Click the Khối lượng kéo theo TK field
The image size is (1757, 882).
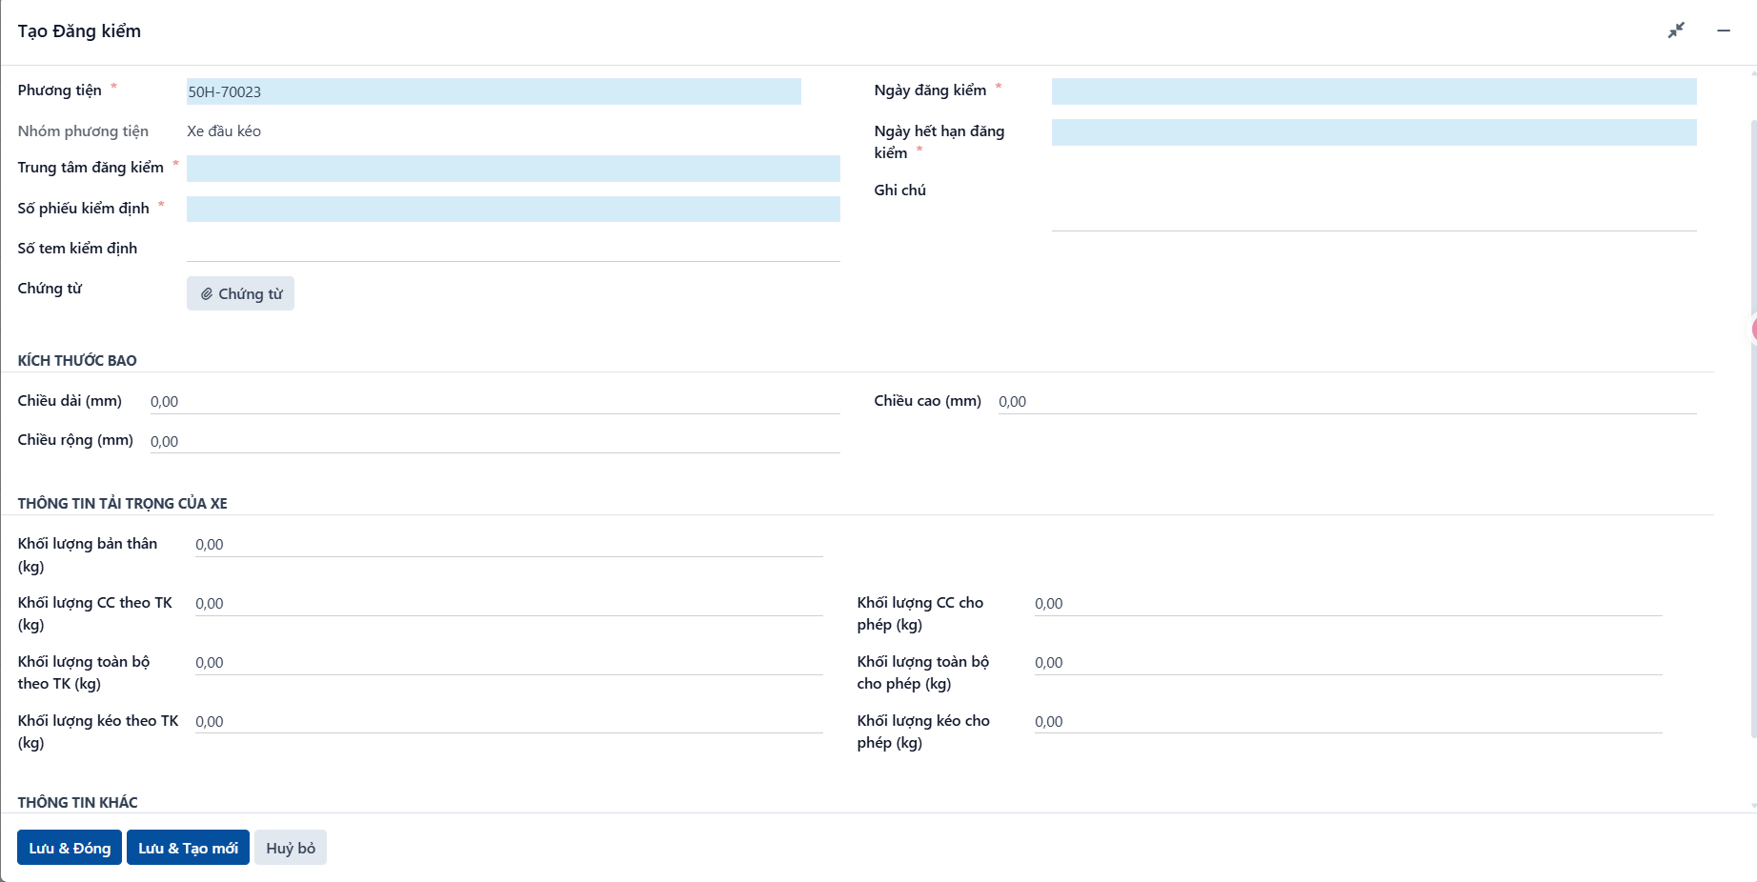click(x=509, y=721)
